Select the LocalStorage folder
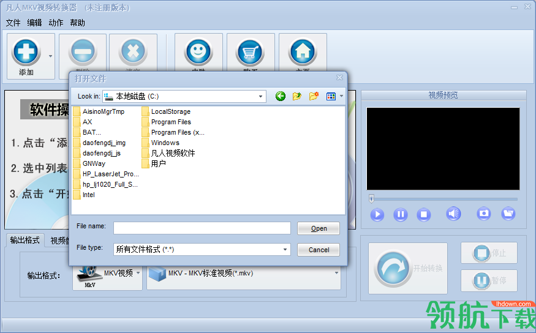The height and width of the screenshot is (333, 536). 166,111
